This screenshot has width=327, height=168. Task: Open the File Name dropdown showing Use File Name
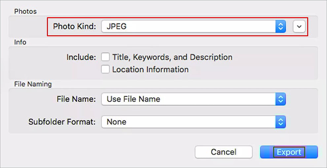click(x=188, y=99)
